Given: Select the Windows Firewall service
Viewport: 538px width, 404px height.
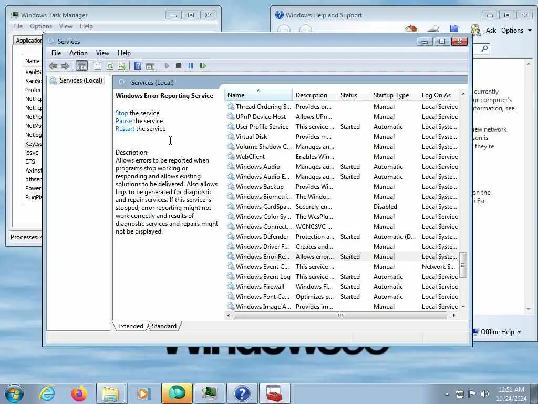Looking at the screenshot, I should click(x=342, y=287).
